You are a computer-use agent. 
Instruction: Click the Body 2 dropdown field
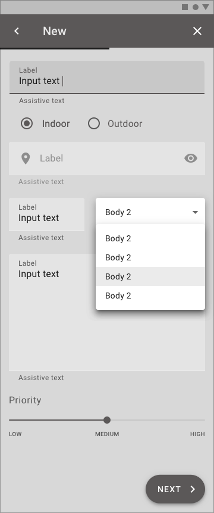[150, 211]
